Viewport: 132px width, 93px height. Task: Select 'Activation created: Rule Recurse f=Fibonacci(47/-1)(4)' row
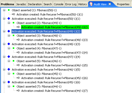(x=54, y=53)
